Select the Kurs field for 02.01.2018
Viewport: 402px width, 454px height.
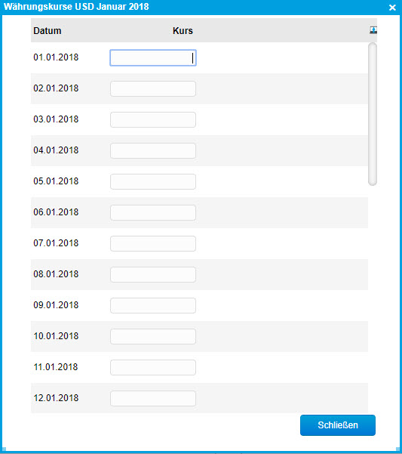click(x=153, y=88)
